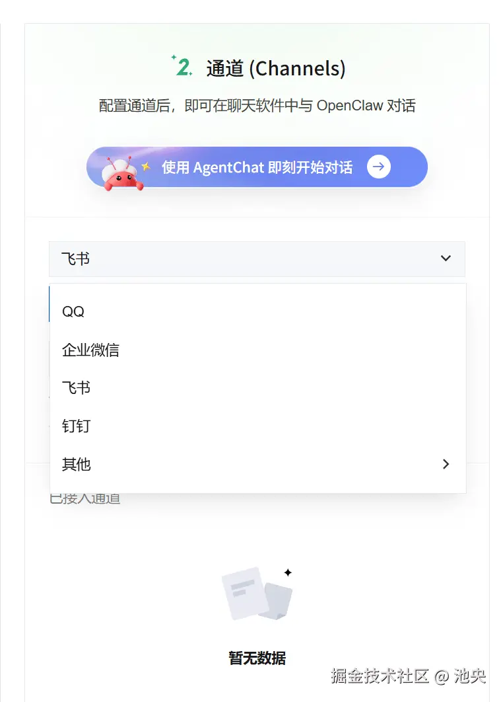Click the yellow sparkle star beside mascot
Viewport: 503px width, 702px height.
click(146, 167)
